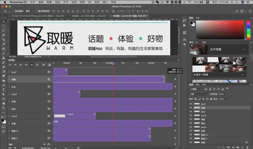Open the 滤镜 menu in the menu bar
The height and width of the screenshot is (149, 253).
point(83,2)
